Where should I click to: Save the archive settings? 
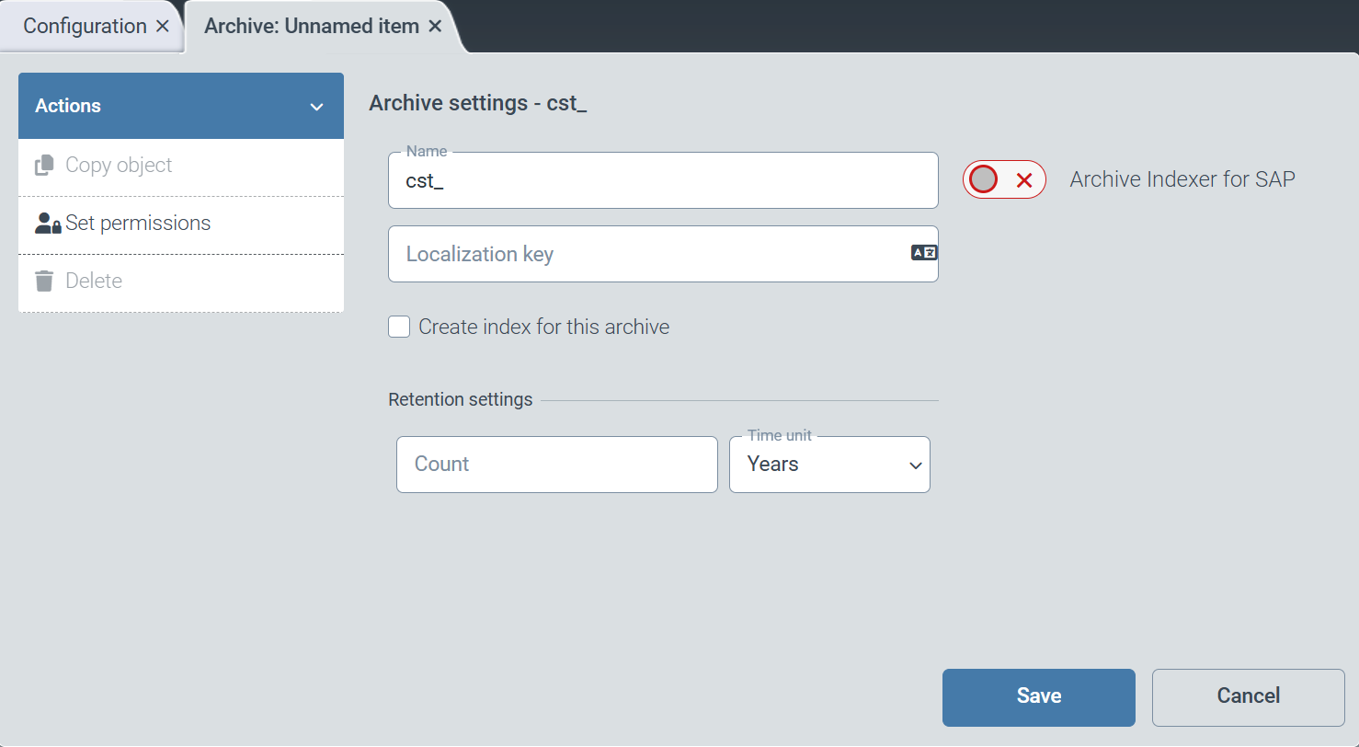[1038, 696]
